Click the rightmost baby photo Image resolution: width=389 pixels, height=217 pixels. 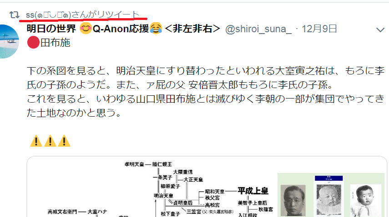click(x=365, y=201)
